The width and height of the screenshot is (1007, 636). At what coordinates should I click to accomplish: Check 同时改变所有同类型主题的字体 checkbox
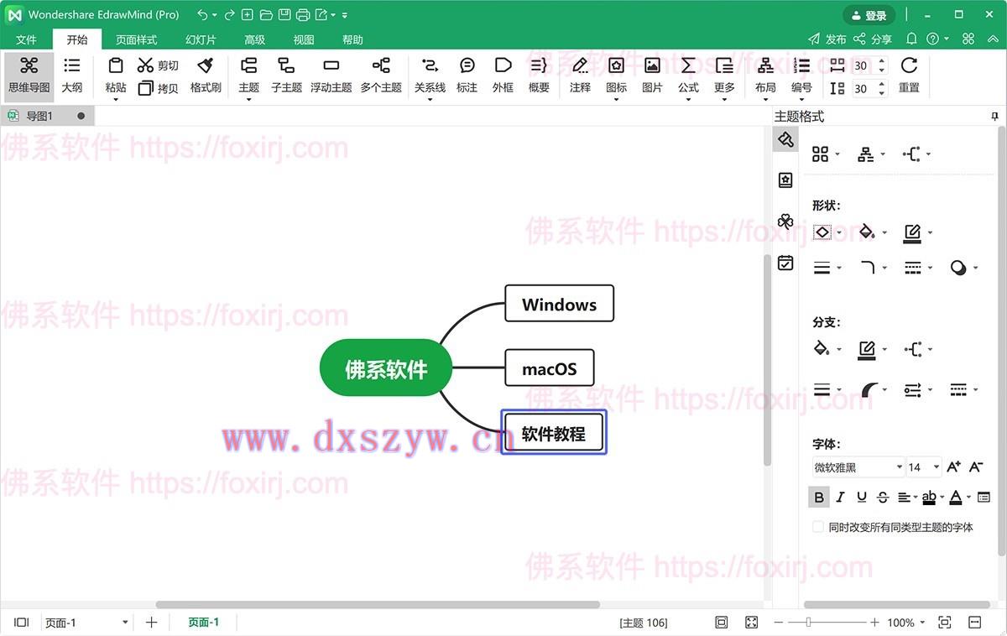[818, 527]
